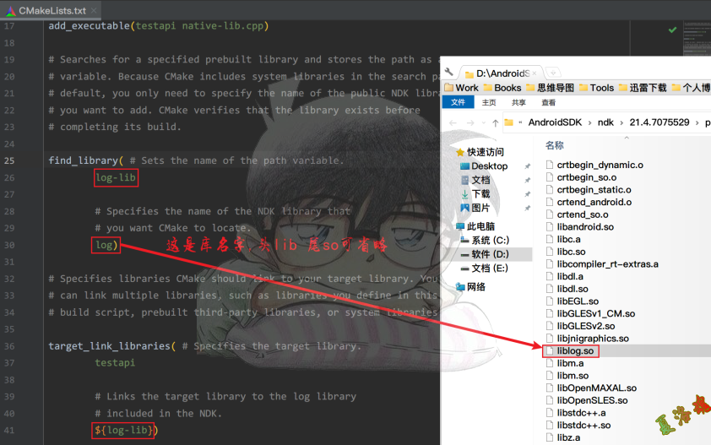The image size is (711, 445).
Task: Unpin Desktop using its pin icon
Action: click(528, 166)
